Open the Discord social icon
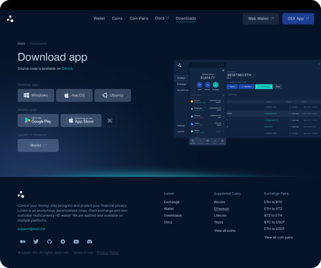Image resolution: width=321 pixels, height=268 pixels. tap(89, 242)
